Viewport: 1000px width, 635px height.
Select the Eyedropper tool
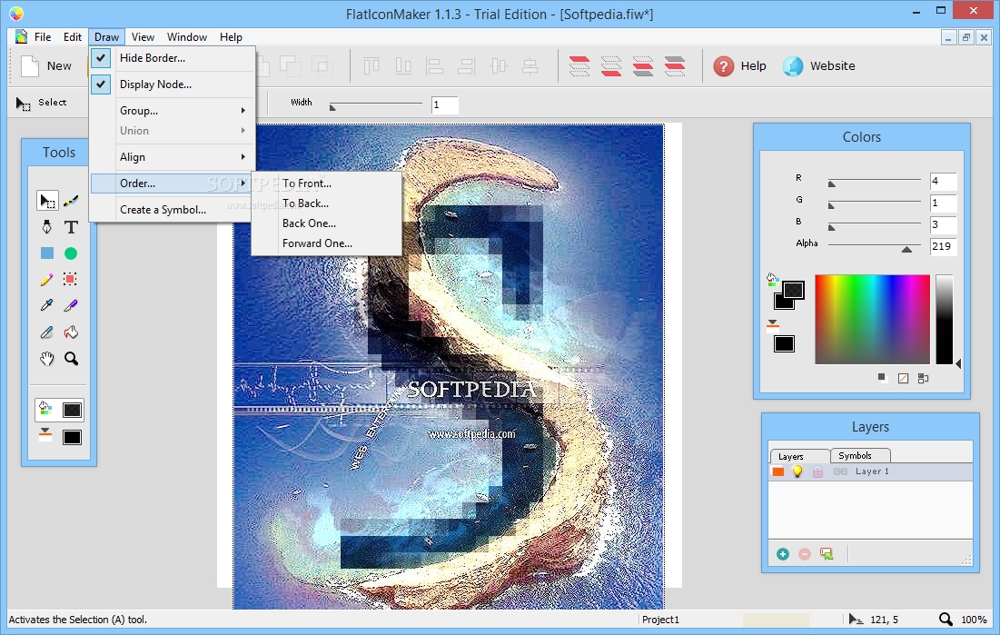[47, 306]
